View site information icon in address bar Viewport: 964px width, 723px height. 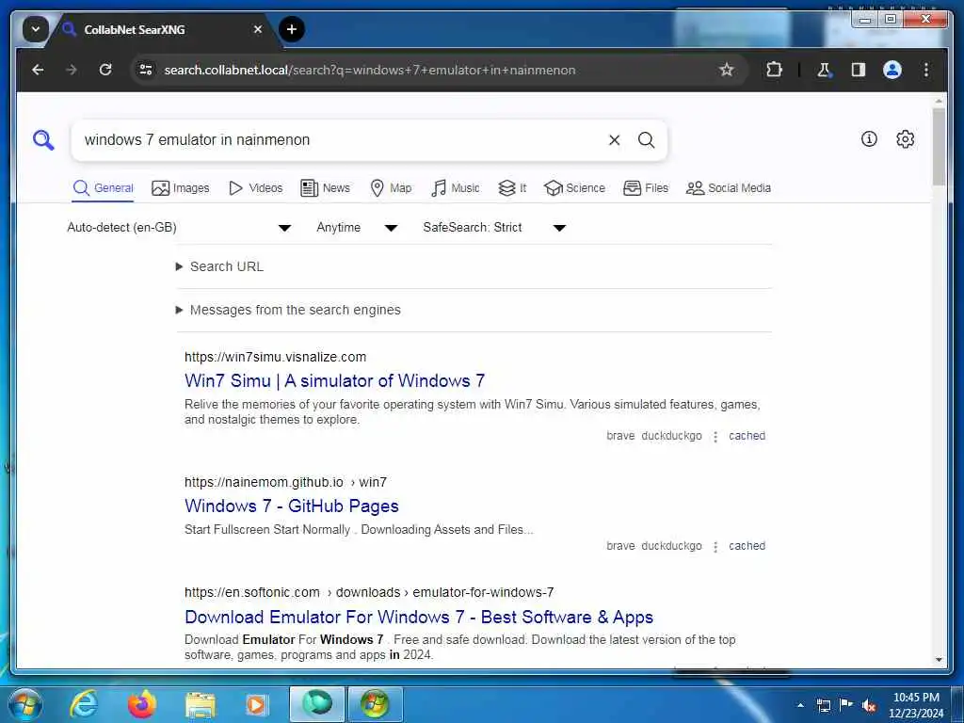146,70
